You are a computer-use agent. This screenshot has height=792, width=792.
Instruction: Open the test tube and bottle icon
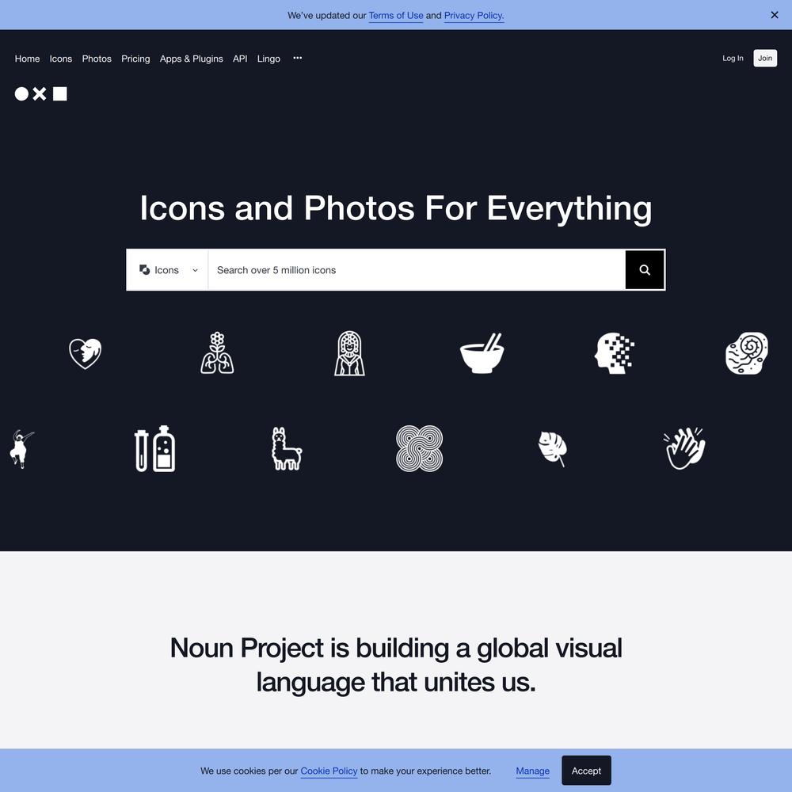click(155, 449)
